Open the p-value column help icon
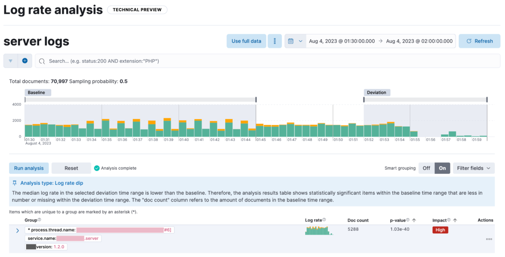Image resolution: width=505 pixels, height=257 pixels. [x=407, y=219]
